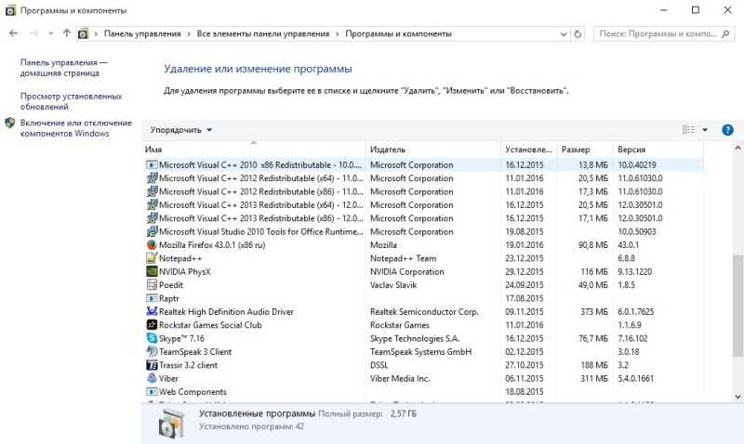Click the Web Components icon
This screenshot has width=744, height=444.
pyautogui.click(x=152, y=392)
